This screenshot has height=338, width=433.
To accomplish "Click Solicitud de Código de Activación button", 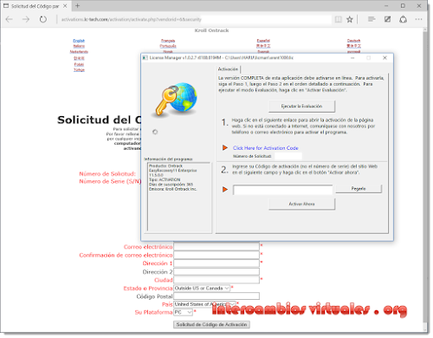I will coord(211,324).
